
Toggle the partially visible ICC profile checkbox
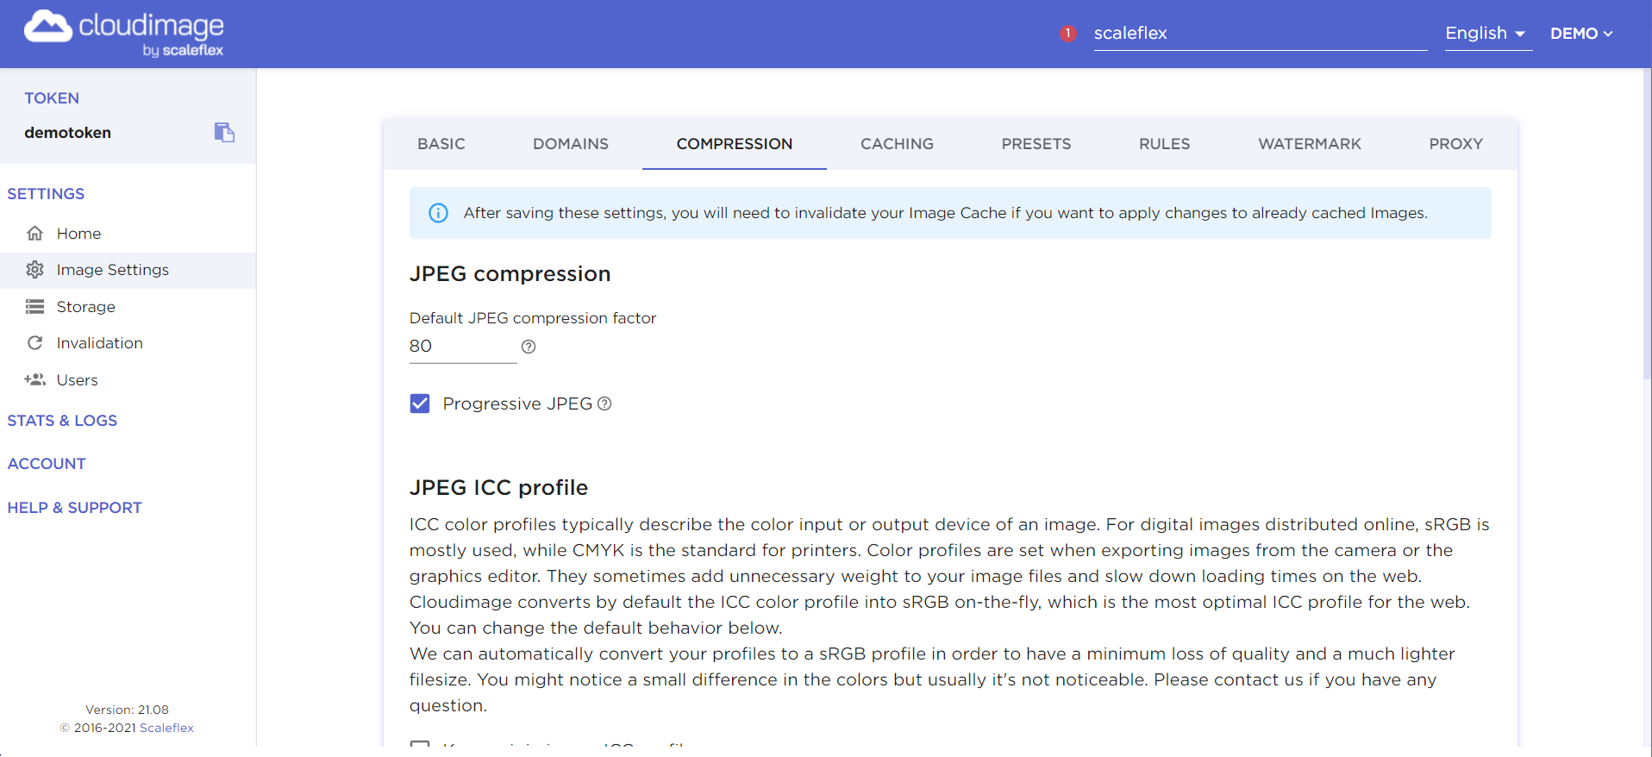420,744
